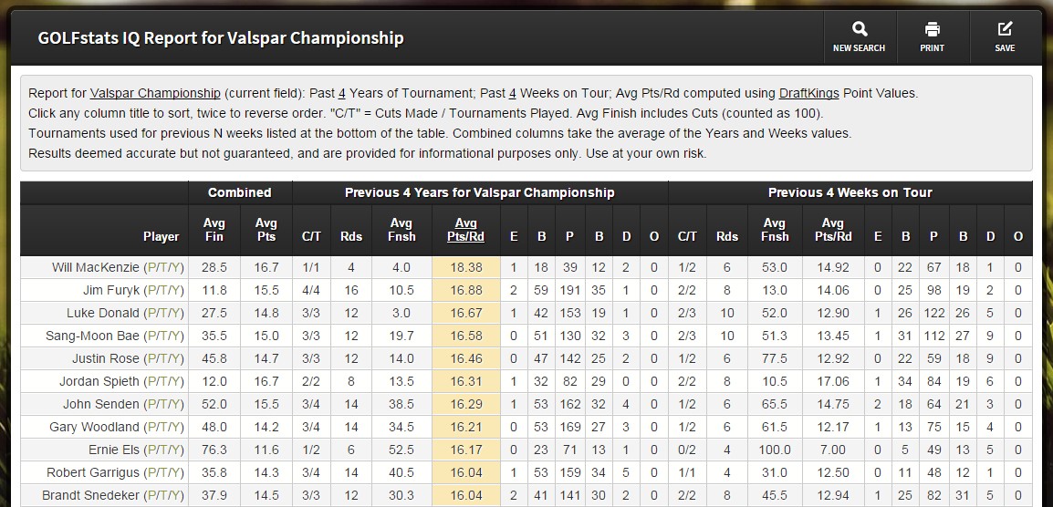Open the Valspar Championship link in the description
The width and height of the screenshot is (1053, 507).
coord(155,93)
